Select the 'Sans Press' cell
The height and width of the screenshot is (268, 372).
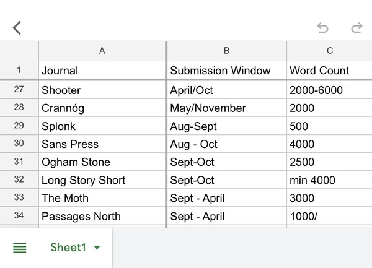(x=102, y=144)
